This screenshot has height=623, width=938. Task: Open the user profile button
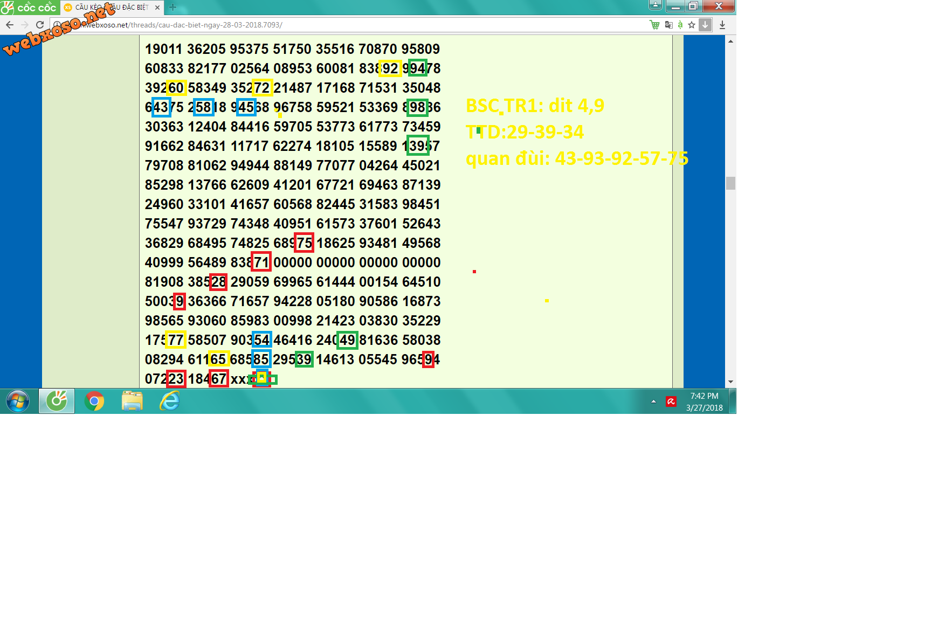(x=655, y=5)
